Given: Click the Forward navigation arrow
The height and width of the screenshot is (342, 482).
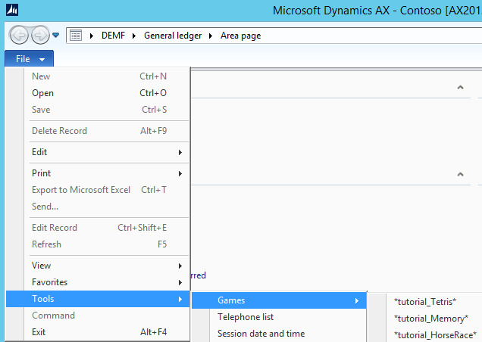Looking at the screenshot, I should pos(40,35).
